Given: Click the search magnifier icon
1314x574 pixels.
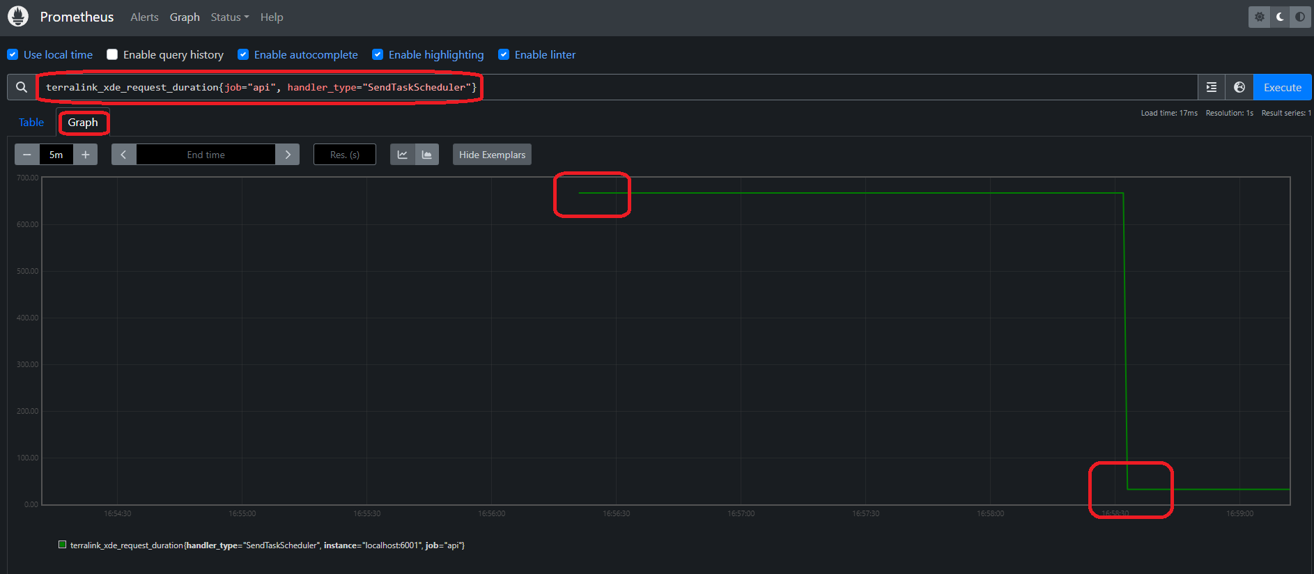Looking at the screenshot, I should point(22,87).
